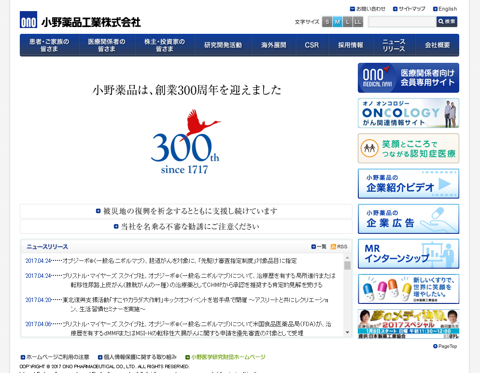Click news scrollbar down arrow
This screenshot has height=373, width=480.
(347, 332)
